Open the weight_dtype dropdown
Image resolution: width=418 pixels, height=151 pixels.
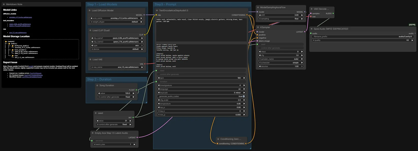(117, 22)
